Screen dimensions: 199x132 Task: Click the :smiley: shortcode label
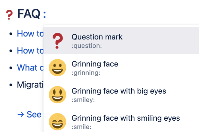(83, 100)
